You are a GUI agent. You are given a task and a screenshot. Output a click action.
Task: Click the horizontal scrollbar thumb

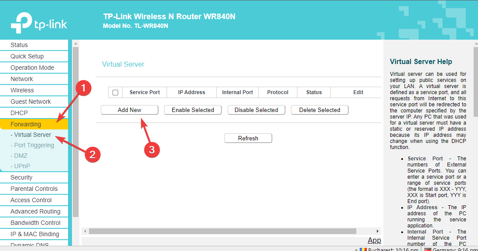tap(222, 231)
